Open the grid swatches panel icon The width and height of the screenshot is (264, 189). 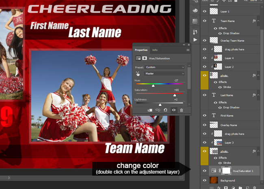(195, 21)
